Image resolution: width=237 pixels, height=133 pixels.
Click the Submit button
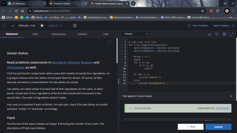(x=218, y=127)
